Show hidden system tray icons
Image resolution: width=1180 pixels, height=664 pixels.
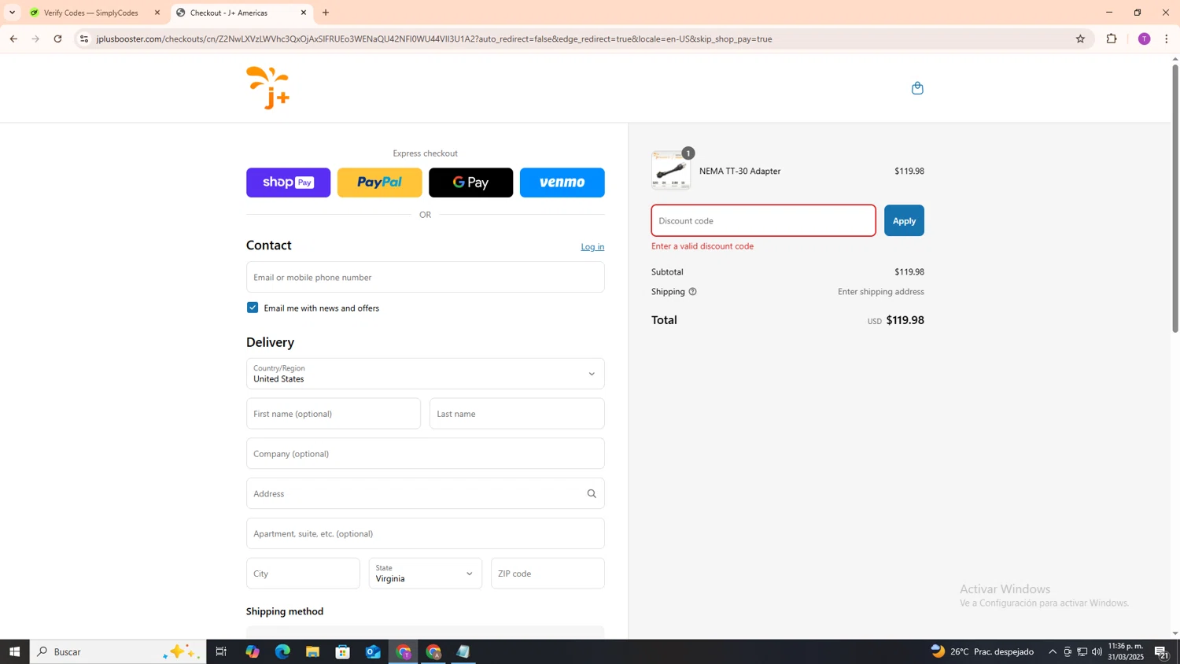point(1053,651)
